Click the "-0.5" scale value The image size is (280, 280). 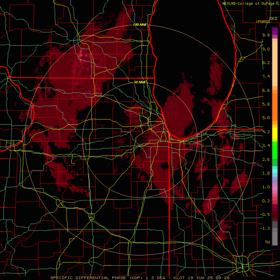pos(265,215)
